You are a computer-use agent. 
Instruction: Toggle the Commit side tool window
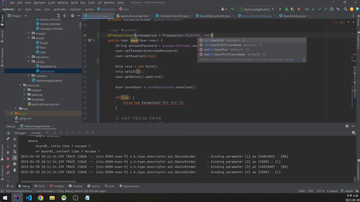[2, 36]
